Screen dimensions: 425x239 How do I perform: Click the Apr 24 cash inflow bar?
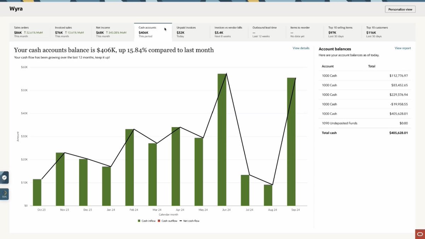[176, 166]
